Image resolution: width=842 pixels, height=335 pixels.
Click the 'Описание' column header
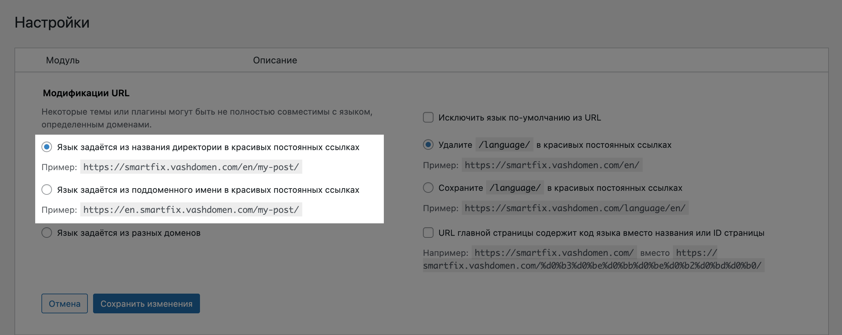(275, 60)
